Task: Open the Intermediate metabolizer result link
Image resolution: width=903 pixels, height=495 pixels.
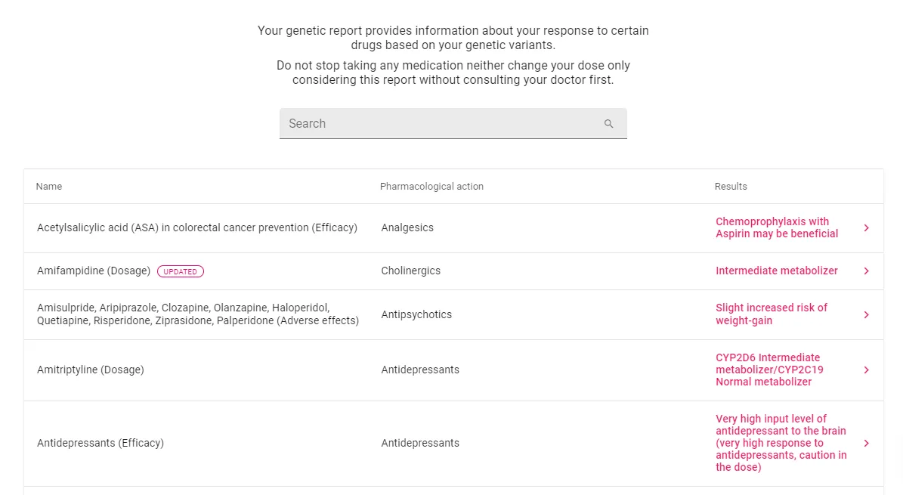Action: click(x=777, y=271)
